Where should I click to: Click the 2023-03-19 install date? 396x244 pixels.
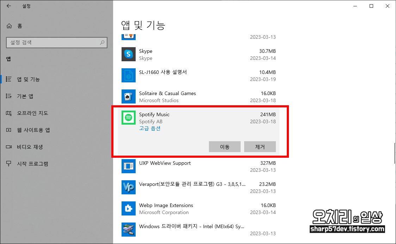[263, 79]
